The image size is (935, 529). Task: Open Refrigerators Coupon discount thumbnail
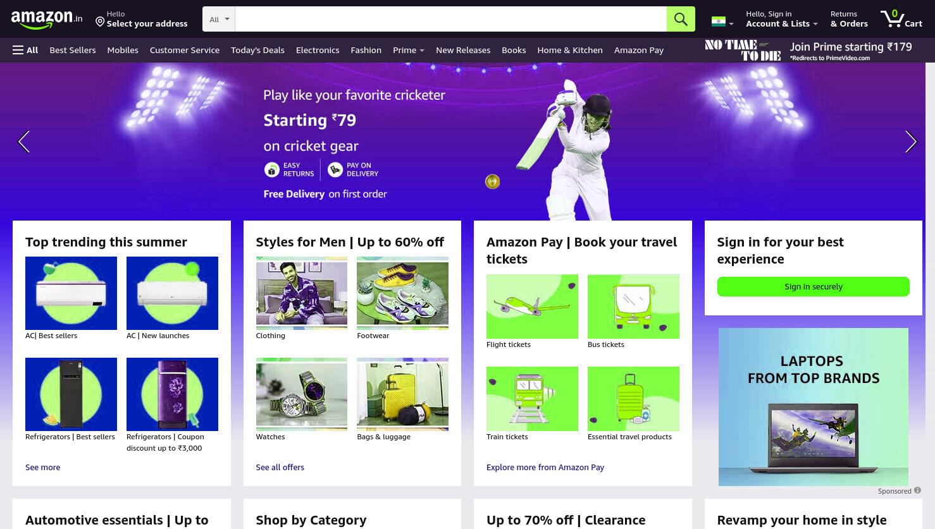172,394
